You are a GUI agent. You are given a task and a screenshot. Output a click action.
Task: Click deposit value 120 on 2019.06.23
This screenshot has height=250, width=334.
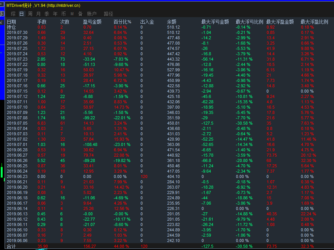(144, 176)
